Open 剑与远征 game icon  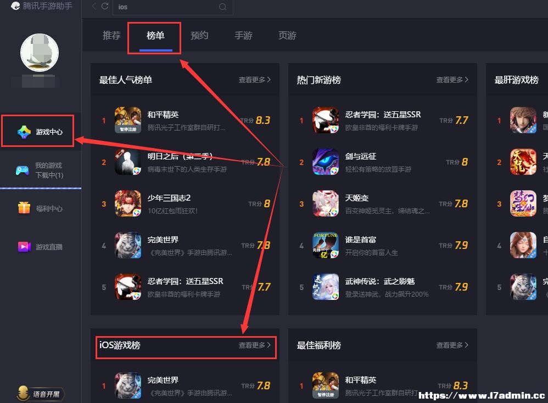pos(326,162)
